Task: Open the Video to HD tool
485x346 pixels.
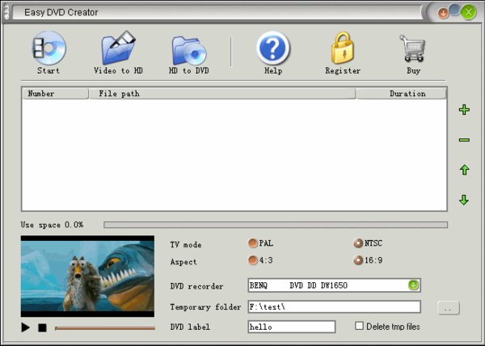Action: 119,48
